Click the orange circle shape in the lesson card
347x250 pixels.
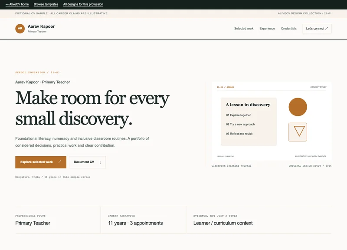coord(298,107)
